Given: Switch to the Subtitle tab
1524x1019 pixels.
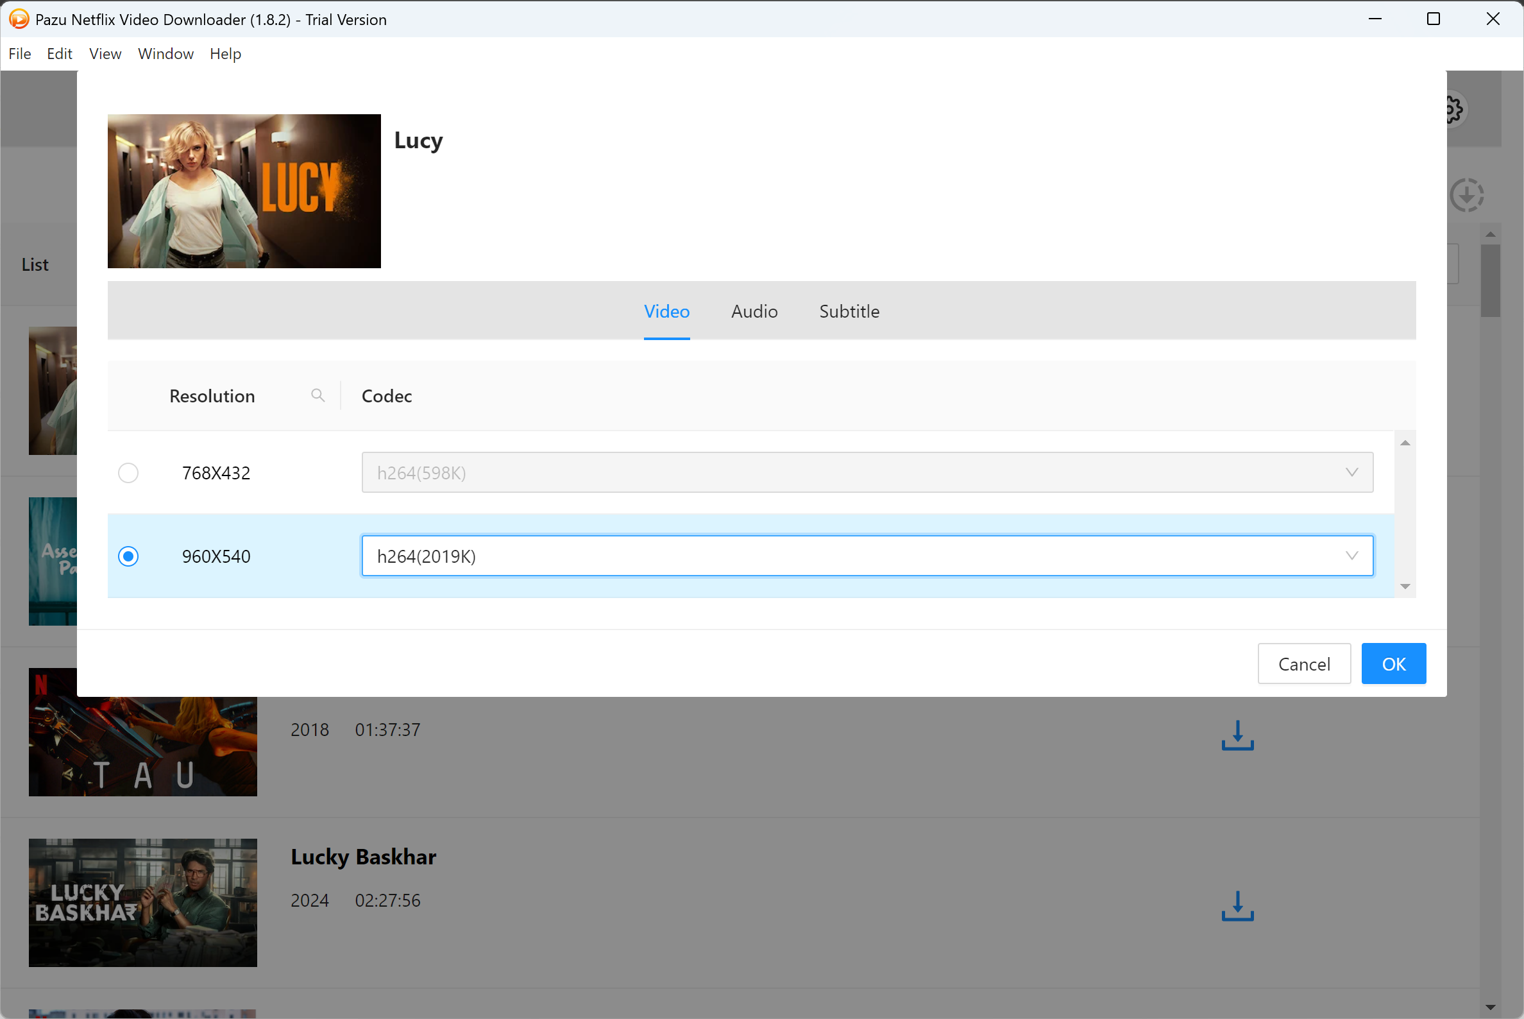Looking at the screenshot, I should 849,311.
